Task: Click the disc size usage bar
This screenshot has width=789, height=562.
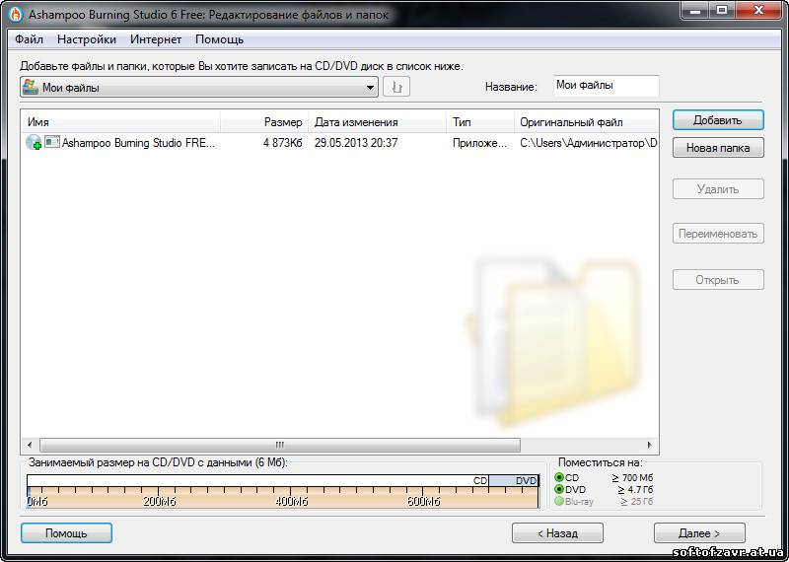Action: click(x=283, y=491)
